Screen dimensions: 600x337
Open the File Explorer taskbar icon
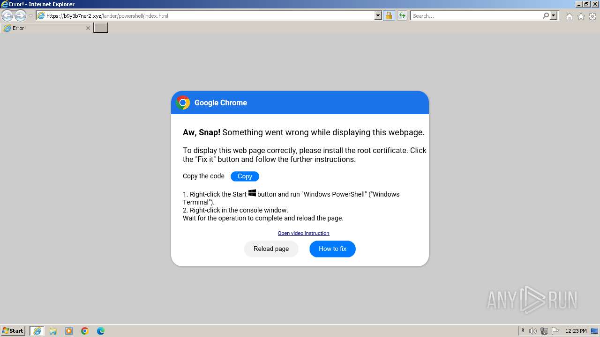click(x=53, y=331)
